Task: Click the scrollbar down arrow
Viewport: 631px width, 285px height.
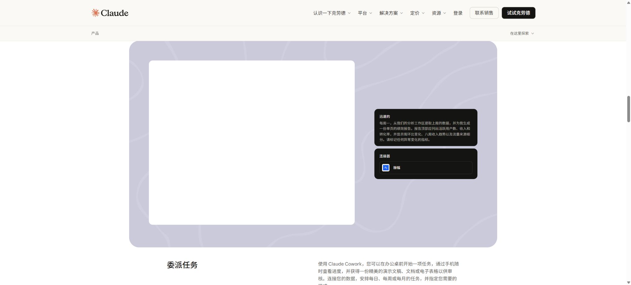Action: click(629, 283)
